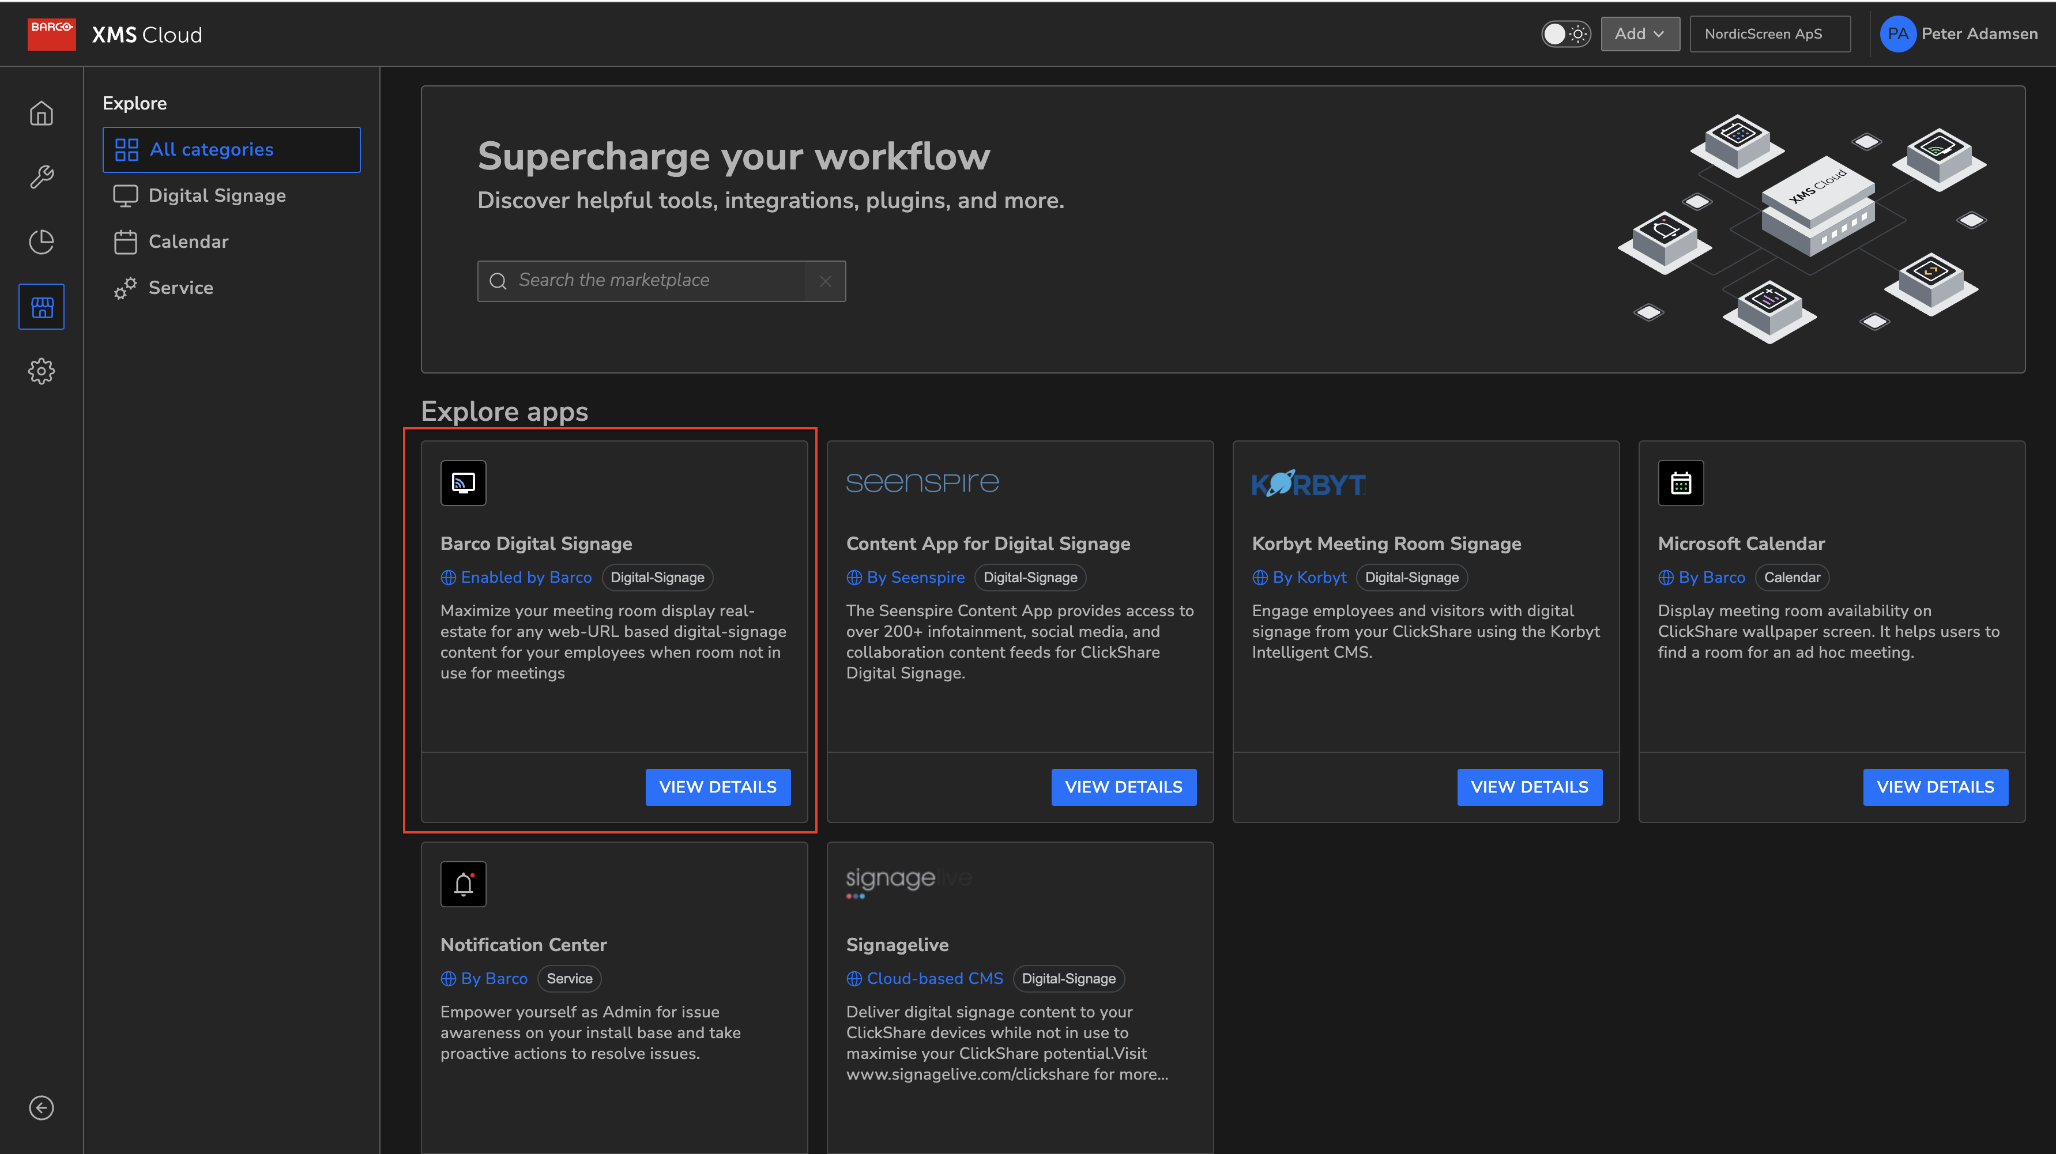Click the XMS Cloud title
Viewport: 2056px width, 1154px height.
(147, 35)
